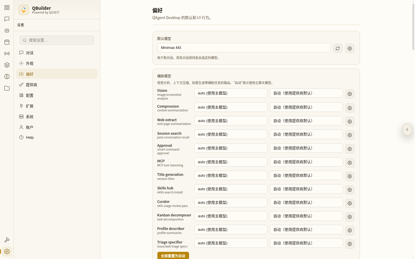Go to 提供商 settings section
This screenshot has height=259, width=415.
pyautogui.click(x=57, y=85)
